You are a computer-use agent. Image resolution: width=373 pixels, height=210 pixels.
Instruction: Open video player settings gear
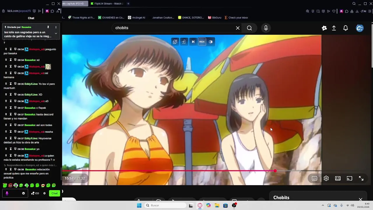[x=326, y=178]
